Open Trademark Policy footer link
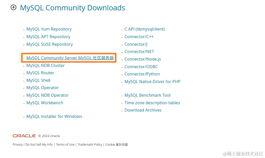This screenshot has height=158, width=265. (x=90, y=145)
